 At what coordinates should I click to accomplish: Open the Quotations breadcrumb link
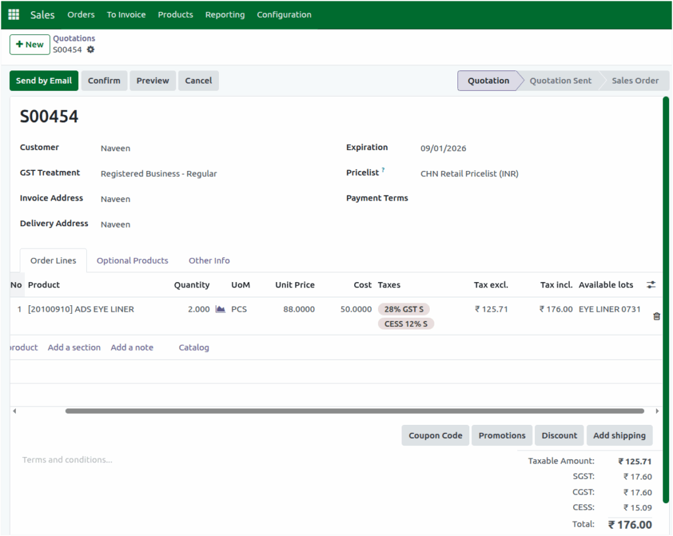pos(74,37)
